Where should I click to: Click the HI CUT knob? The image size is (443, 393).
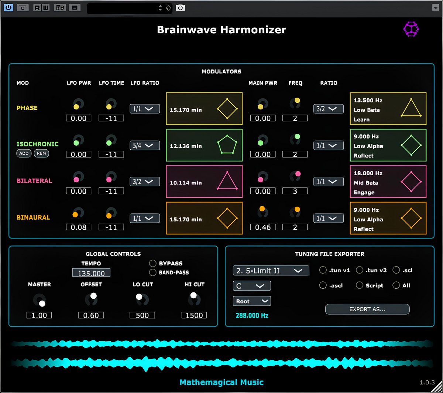[194, 299]
